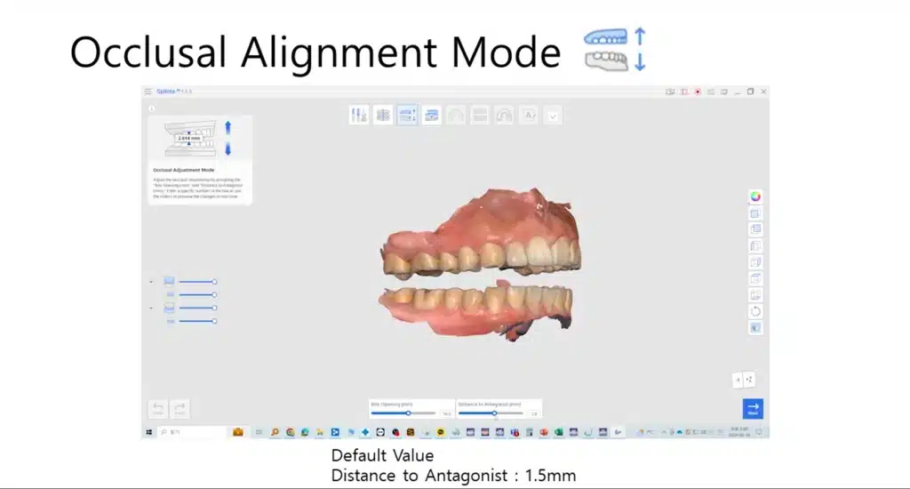Click the Distance to Antagonist slider handle
The width and height of the screenshot is (910, 489).
[495, 413]
